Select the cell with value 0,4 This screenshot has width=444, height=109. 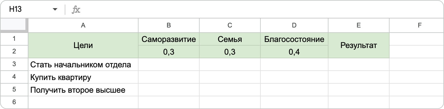tap(294, 52)
